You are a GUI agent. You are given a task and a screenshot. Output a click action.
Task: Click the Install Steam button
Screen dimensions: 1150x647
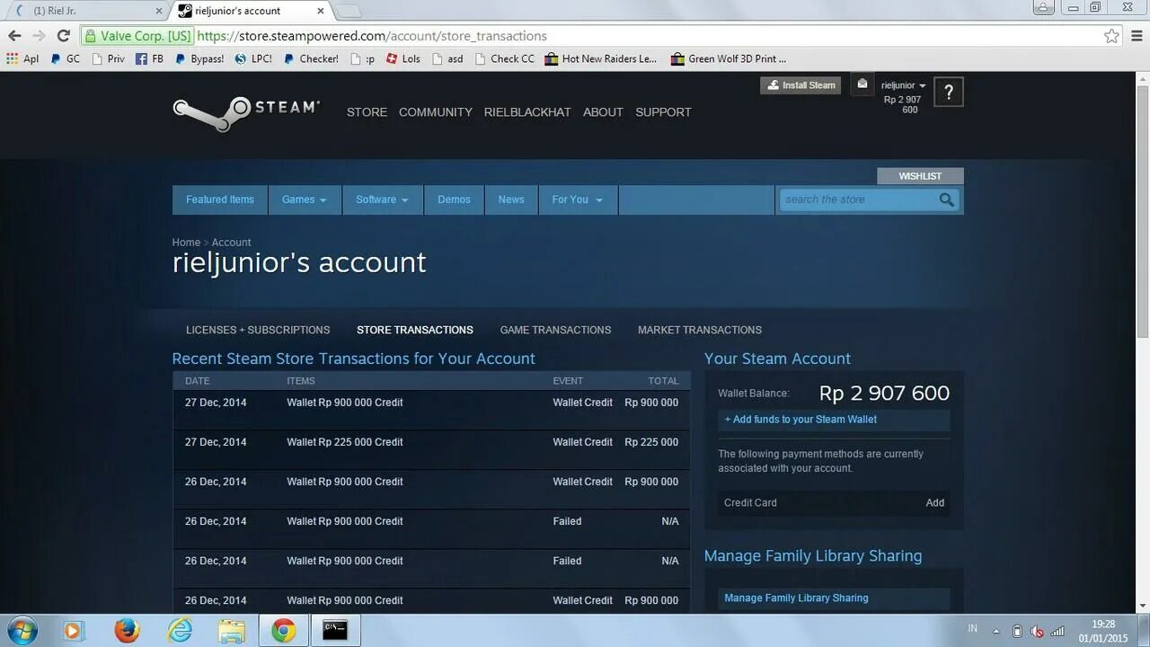coord(801,85)
